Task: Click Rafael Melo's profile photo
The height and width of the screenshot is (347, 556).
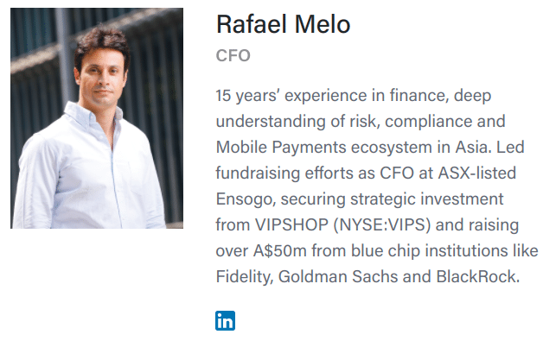Action: coord(97,118)
